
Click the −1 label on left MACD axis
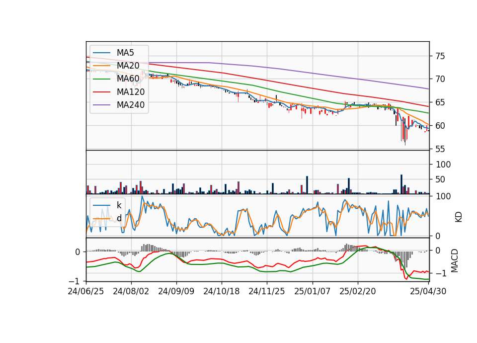74,281
